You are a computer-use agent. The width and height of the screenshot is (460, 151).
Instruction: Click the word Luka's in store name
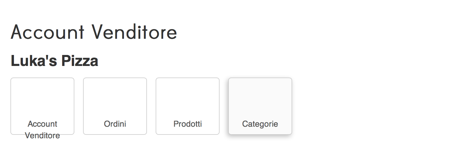click(34, 61)
